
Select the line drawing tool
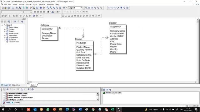click(118, 8)
